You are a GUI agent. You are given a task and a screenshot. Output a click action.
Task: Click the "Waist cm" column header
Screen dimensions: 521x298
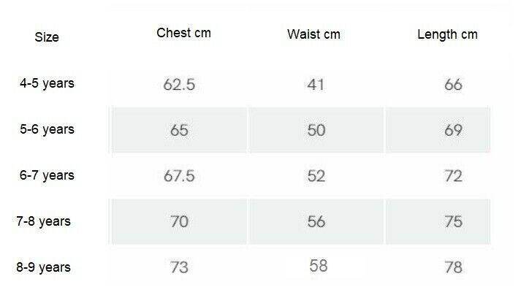[x=313, y=34]
